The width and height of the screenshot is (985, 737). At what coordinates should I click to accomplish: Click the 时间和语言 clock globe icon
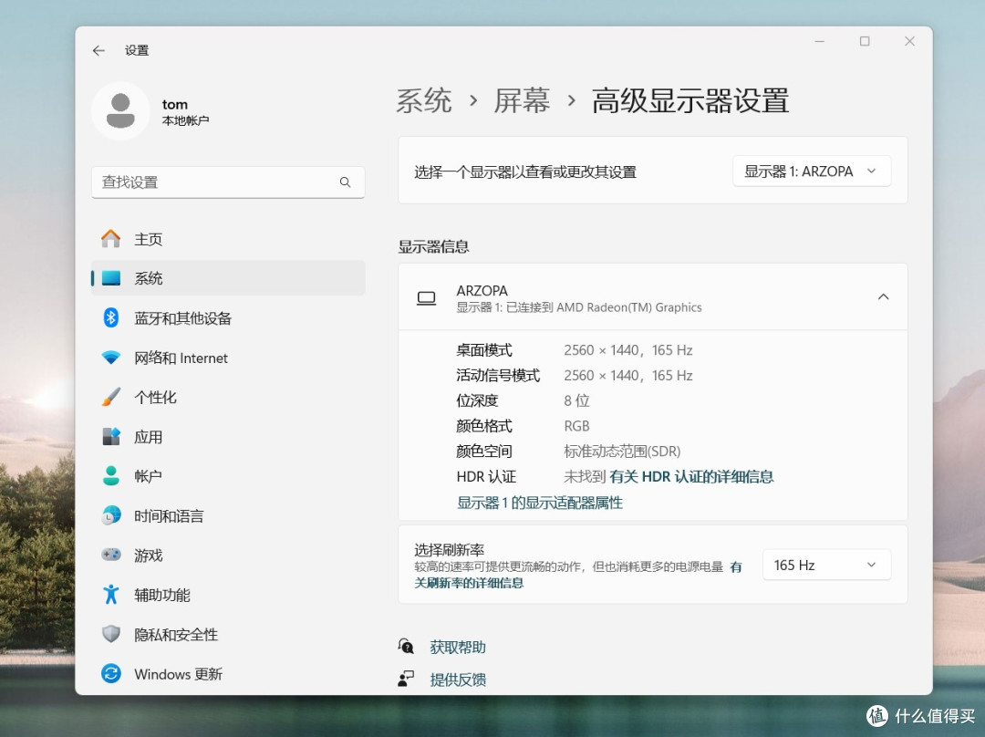(x=111, y=516)
